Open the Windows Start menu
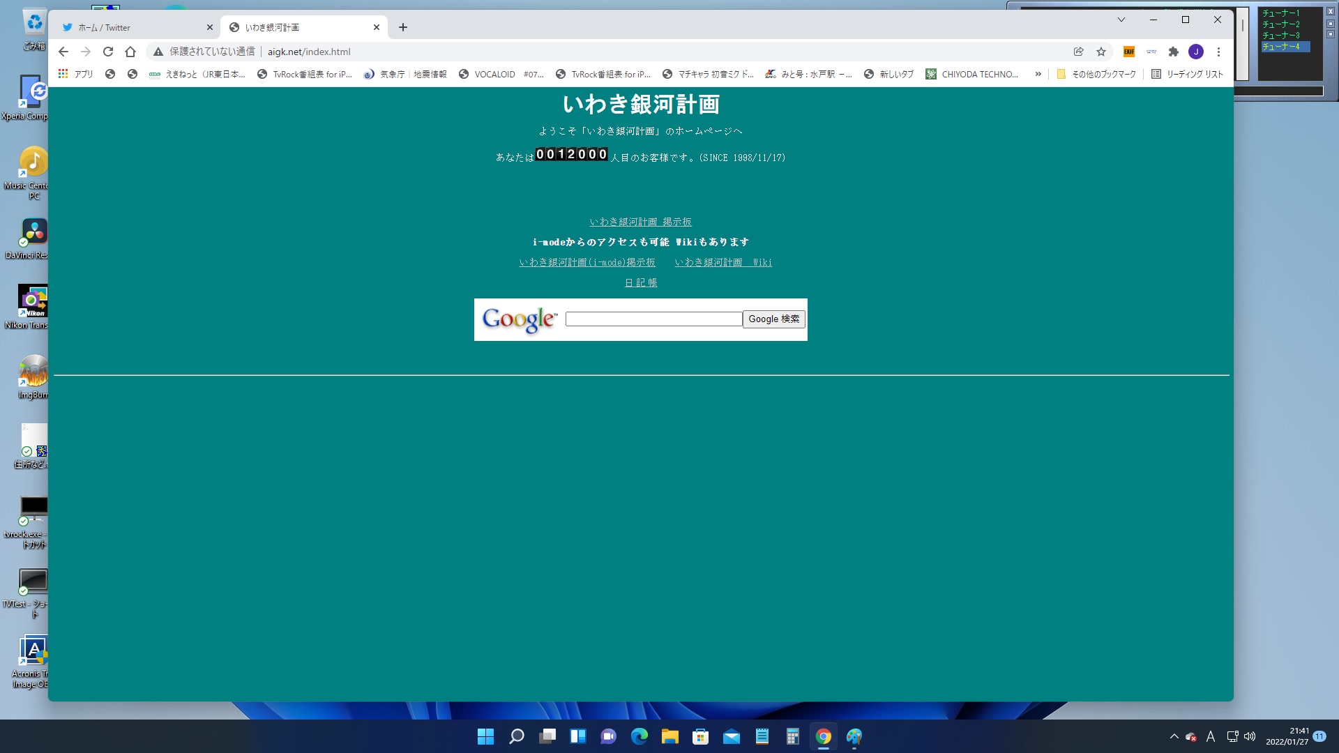The width and height of the screenshot is (1339, 753). (x=485, y=736)
